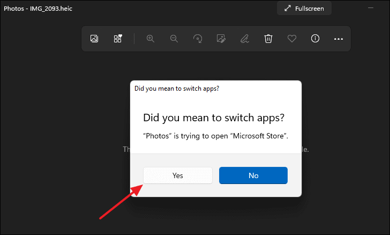This screenshot has height=235, width=390.
Task: Favorite the photo with the heart icon
Action: coord(292,39)
